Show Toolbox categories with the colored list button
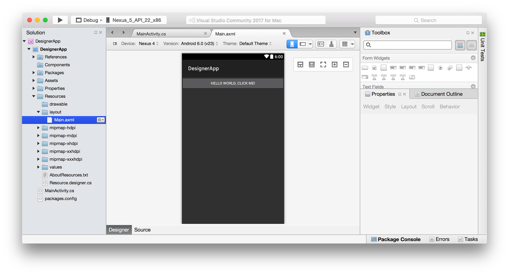509x275 pixels. pos(460,45)
